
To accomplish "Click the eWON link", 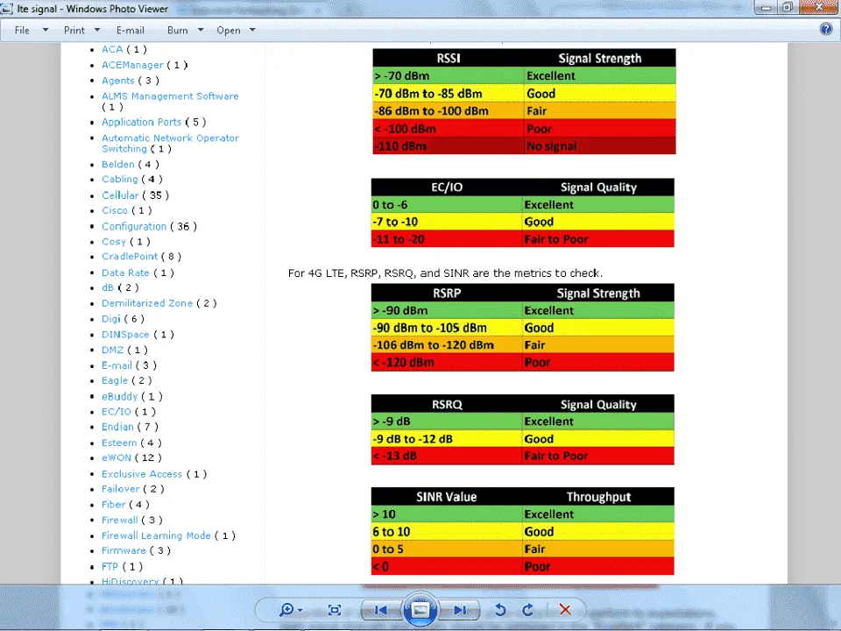I will point(117,457).
